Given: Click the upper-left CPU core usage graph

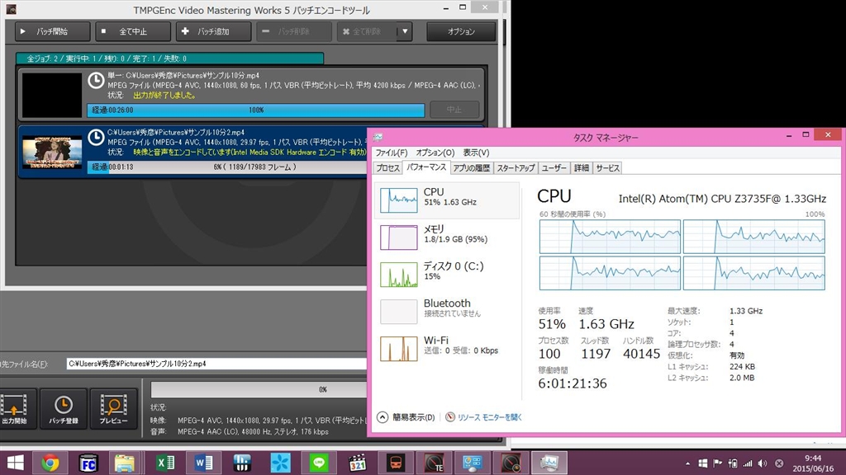Looking at the screenshot, I should pos(610,237).
